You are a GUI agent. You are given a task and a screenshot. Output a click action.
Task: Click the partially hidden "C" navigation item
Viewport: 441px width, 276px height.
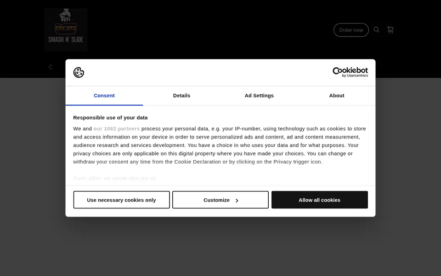(51, 67)
